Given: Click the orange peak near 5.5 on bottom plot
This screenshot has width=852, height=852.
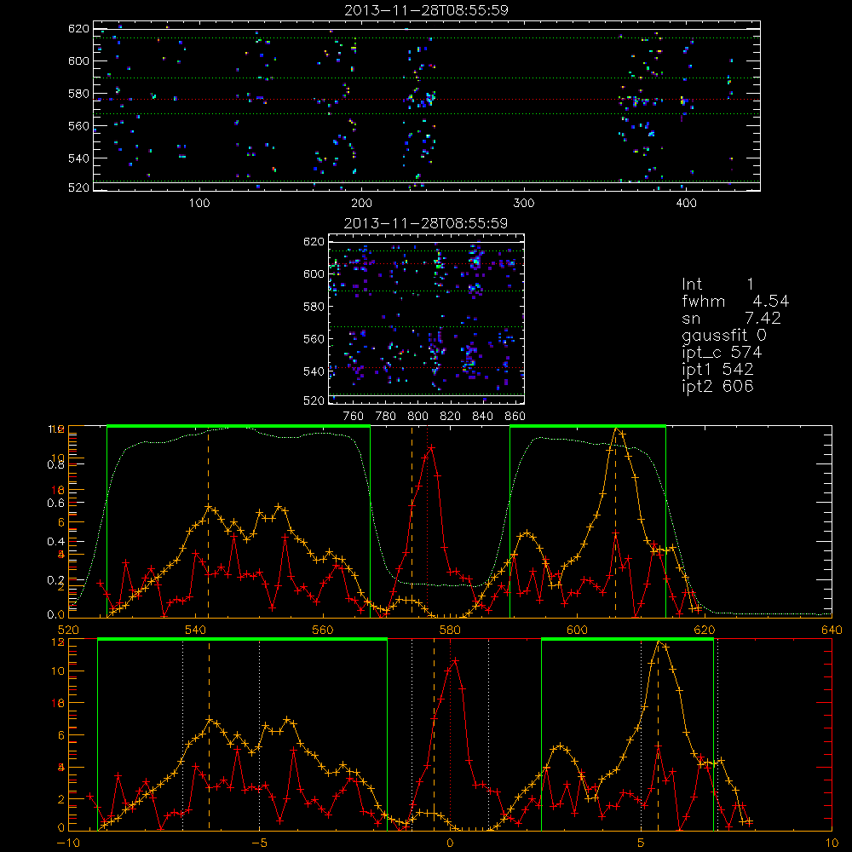Looking at the screenshot, I should [659, 642].
